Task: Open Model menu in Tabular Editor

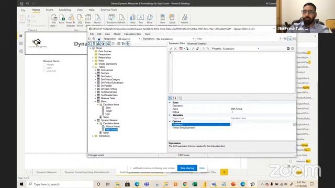Action: point(117,34)
